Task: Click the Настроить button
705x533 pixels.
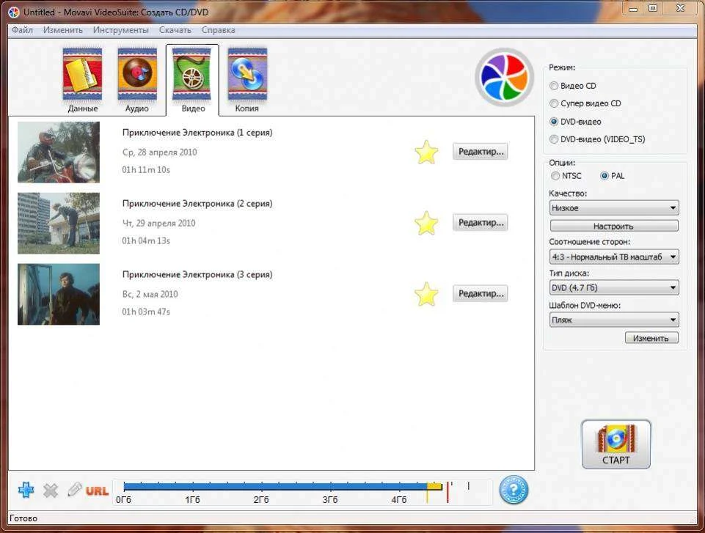Action: (614, 227)
